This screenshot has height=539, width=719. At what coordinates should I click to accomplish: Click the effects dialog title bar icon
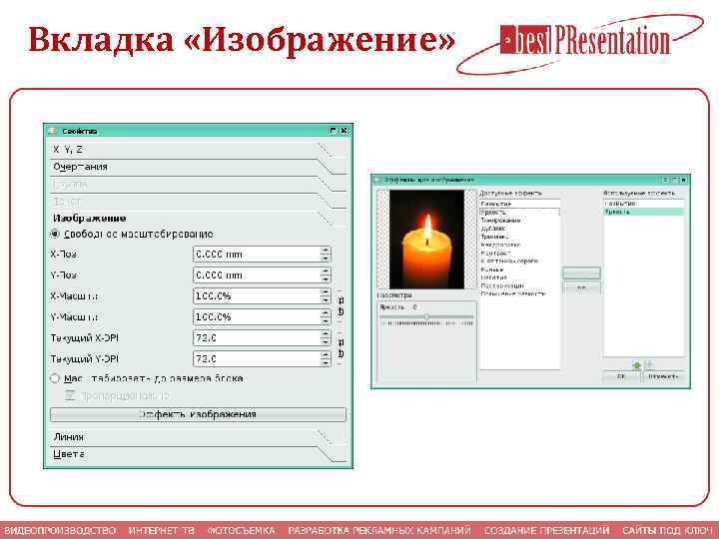tap(377, 180)
